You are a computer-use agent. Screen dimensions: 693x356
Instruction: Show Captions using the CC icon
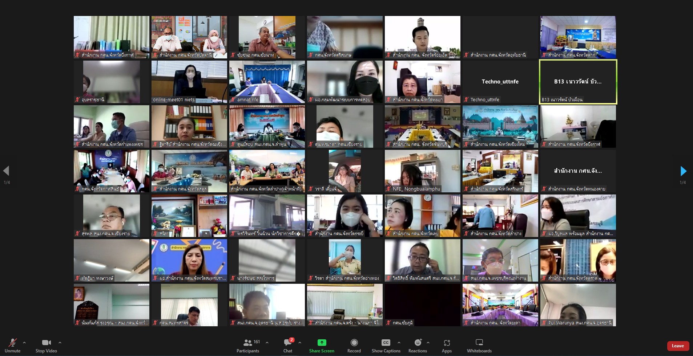[386, 343]
